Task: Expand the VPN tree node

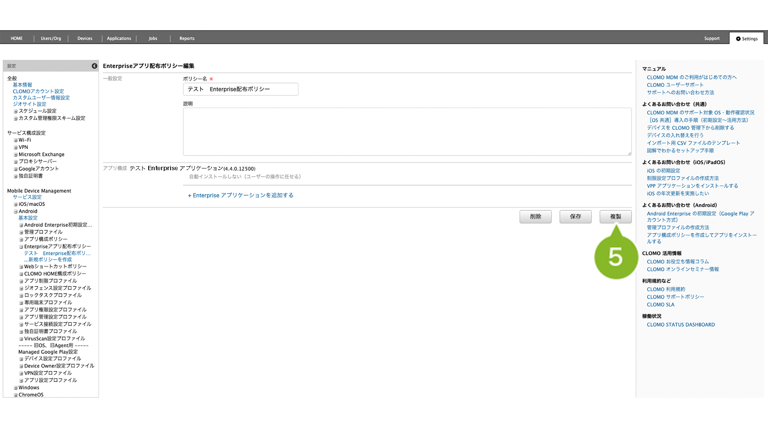Action: (16, 148)
